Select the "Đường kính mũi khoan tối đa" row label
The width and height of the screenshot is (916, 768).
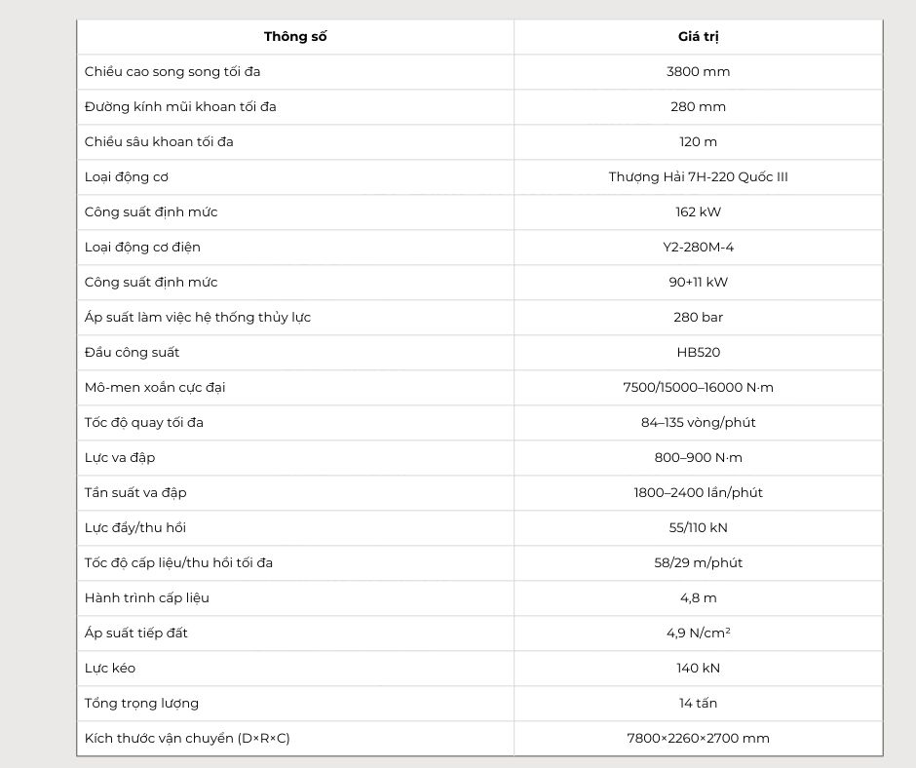180,107
